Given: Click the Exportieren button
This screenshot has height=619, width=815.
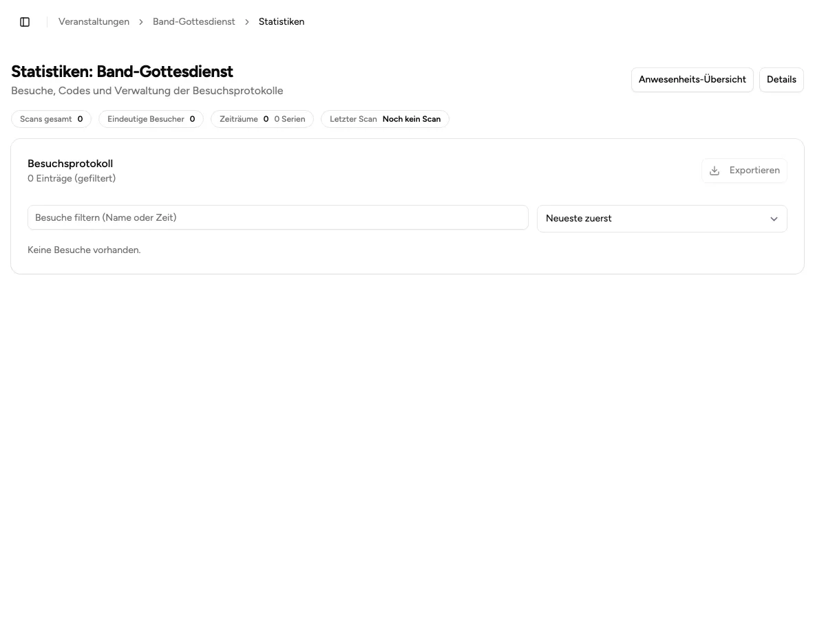Looking at the screenshot, I should (744, 171).
